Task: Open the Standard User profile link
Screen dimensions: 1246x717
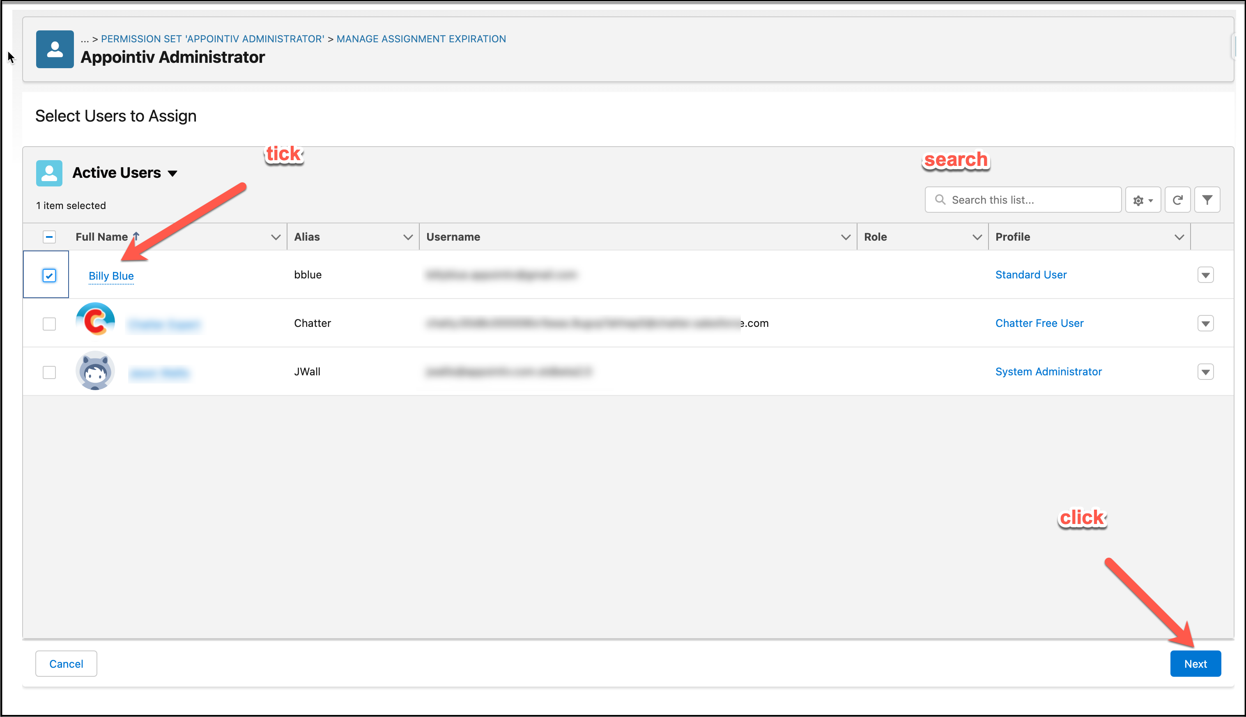Action: pyautogui.click(x=1031, y=275)
